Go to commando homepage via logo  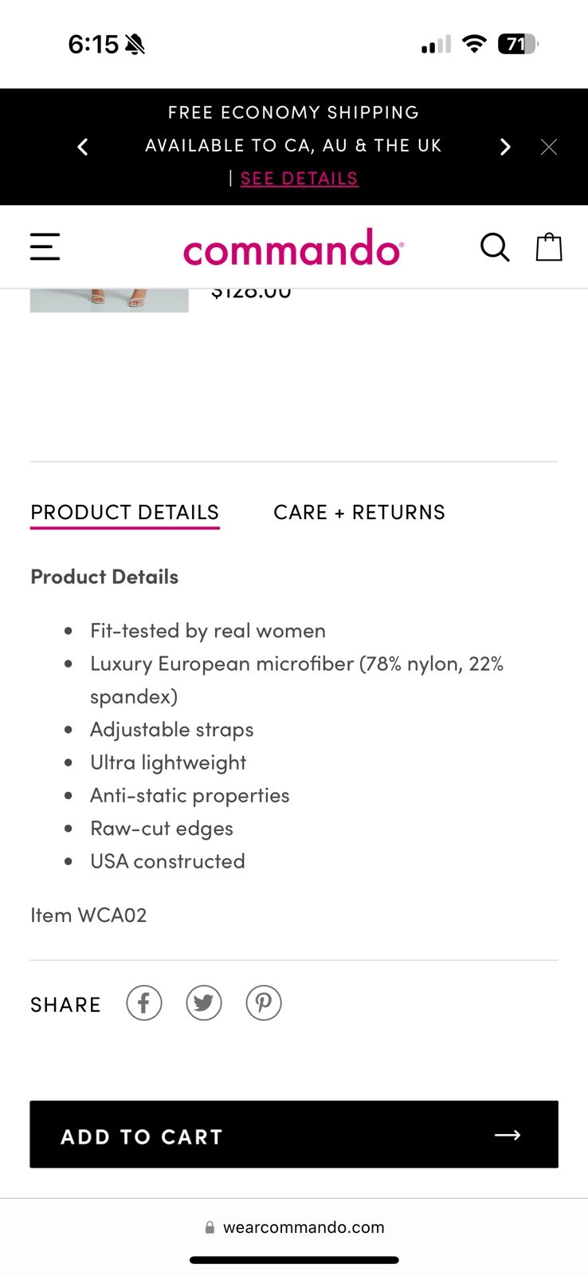293,247
